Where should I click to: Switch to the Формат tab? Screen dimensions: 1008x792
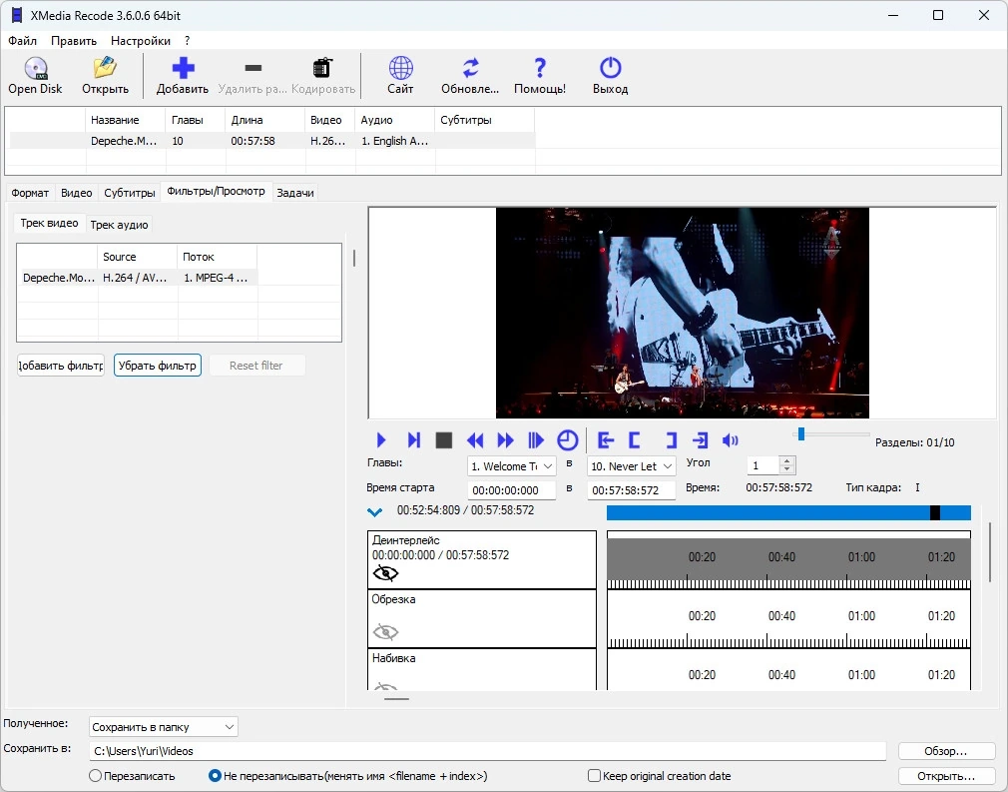30,193
